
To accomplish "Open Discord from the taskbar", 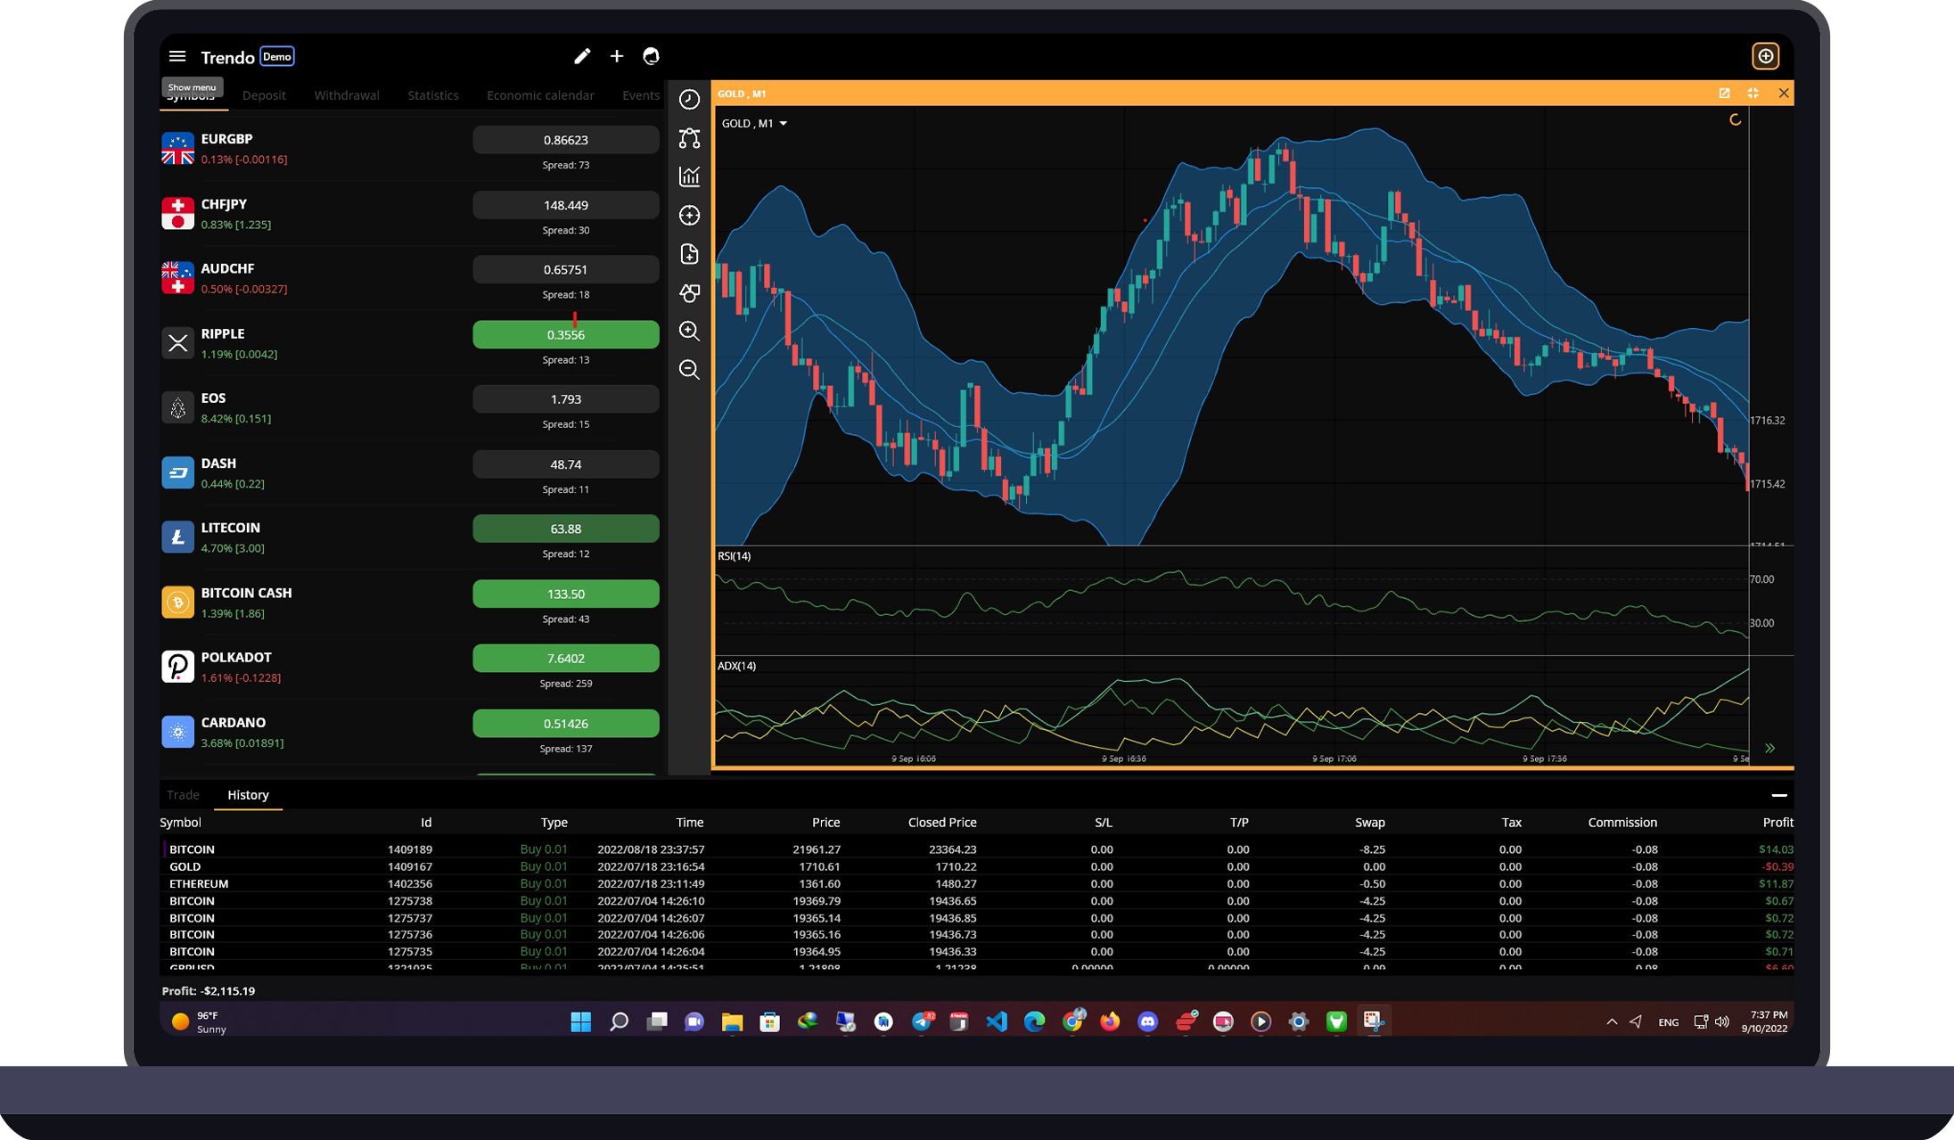I will click(1147, 1021).
